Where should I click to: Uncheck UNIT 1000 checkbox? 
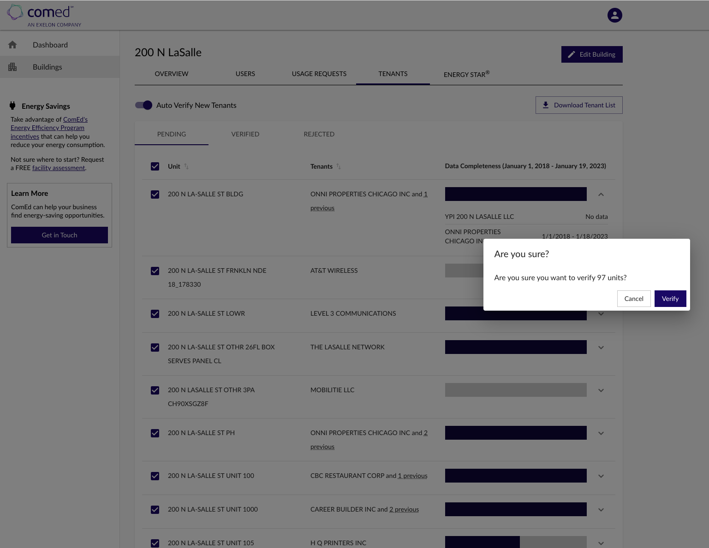pos(155,510)
